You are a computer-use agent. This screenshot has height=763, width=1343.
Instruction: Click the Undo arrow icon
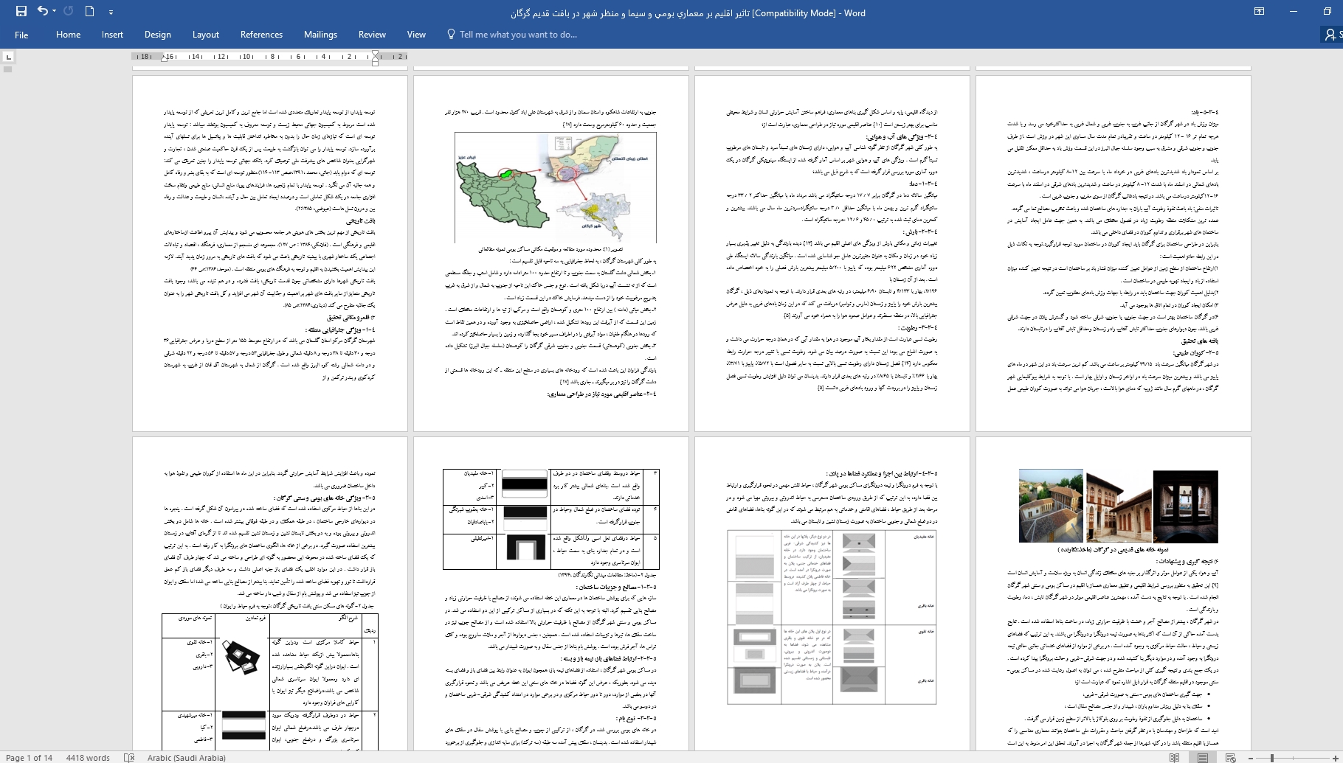pos(42,11)
